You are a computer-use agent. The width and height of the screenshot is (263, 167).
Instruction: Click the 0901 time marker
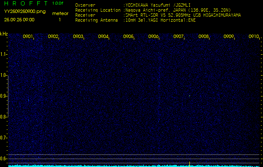pyautogui.click(x=28, y=36)
